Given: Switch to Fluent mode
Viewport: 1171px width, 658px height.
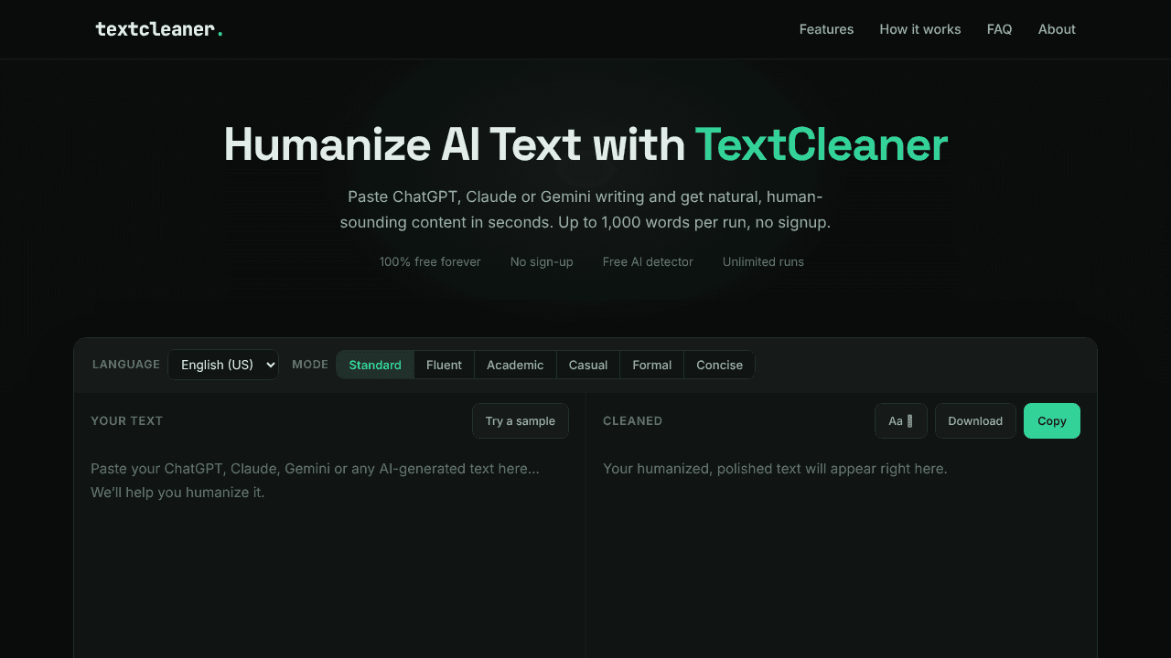Looking at the screenshot, I should (x=444, y=365).
